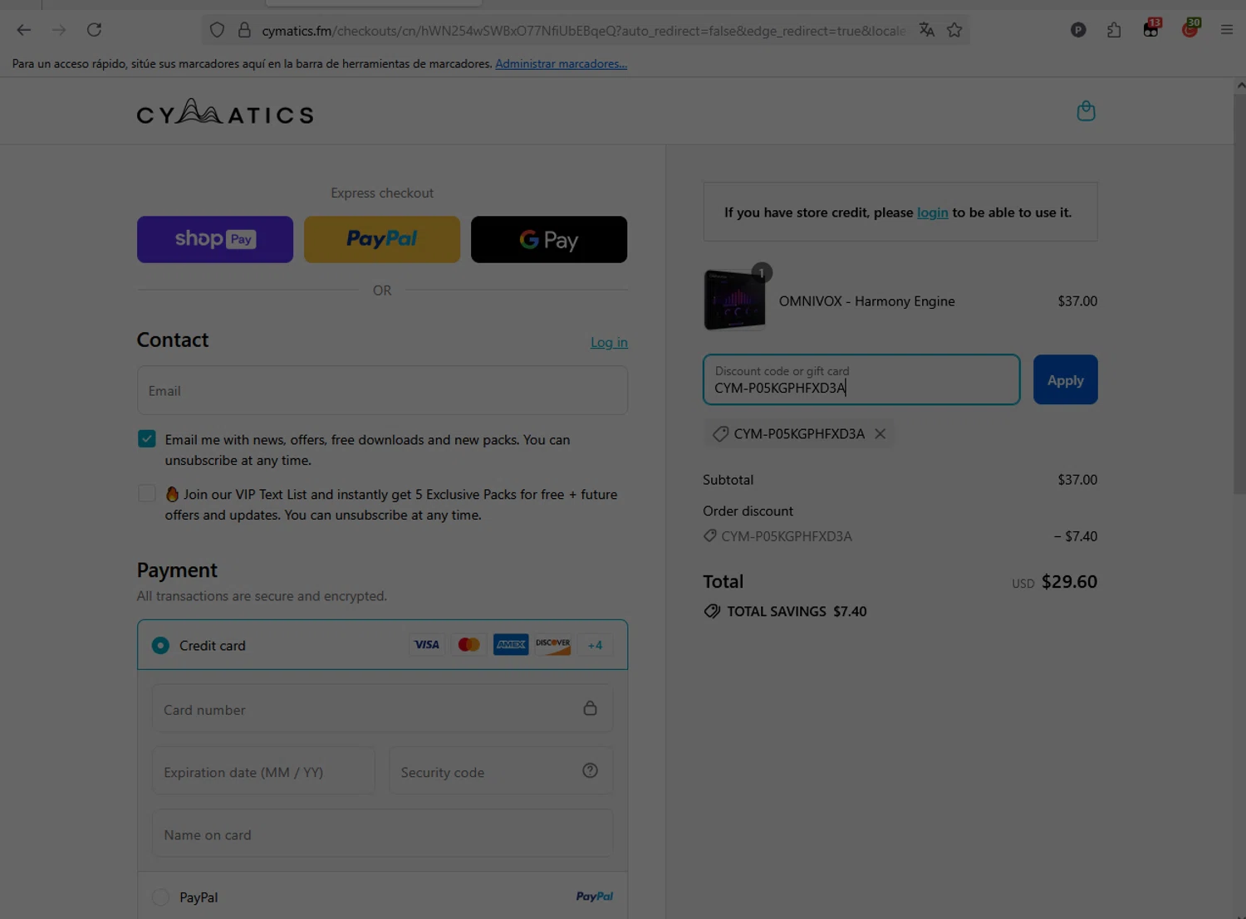The width and height of the screenshot is (1246, 919).
Task: Click the Discover card logo
Action: 552,645
